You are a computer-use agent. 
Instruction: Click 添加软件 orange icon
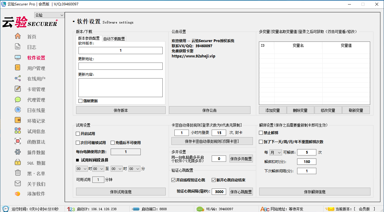(x=18, y=194)
